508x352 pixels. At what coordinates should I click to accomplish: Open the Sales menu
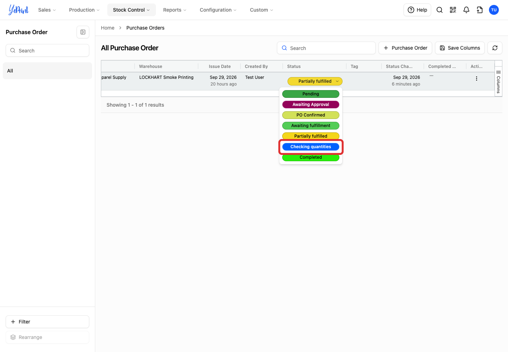(x=47, y=10)
